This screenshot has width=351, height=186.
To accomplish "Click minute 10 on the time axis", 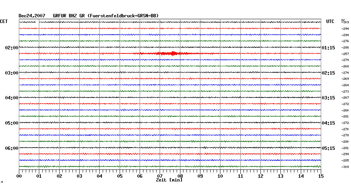I will pyautogui.click(x=220, y=176).
